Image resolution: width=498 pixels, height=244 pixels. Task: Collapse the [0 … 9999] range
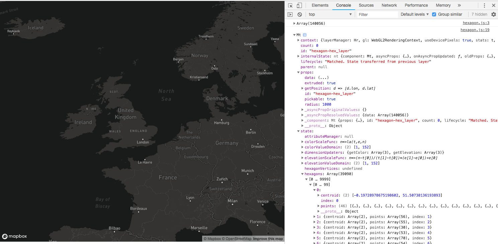tap(306, 179)
